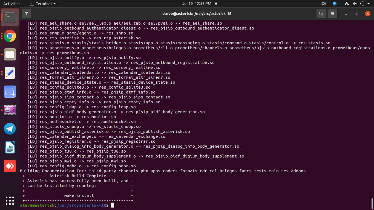This screenshot has height=210, width=374.
Task: Show the applications grid
Action: click(x=10, y=201)
